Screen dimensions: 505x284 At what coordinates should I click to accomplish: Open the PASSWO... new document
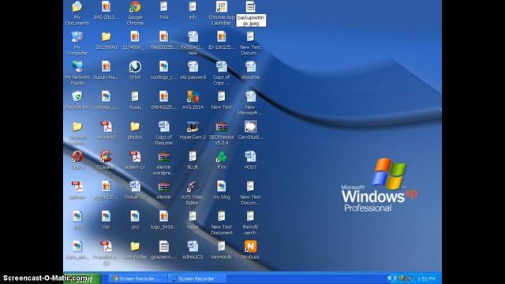tap(193, 36)
